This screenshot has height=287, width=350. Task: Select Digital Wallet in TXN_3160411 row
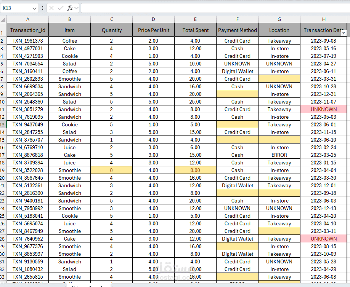pyautogui.click(x=237, y=71)
